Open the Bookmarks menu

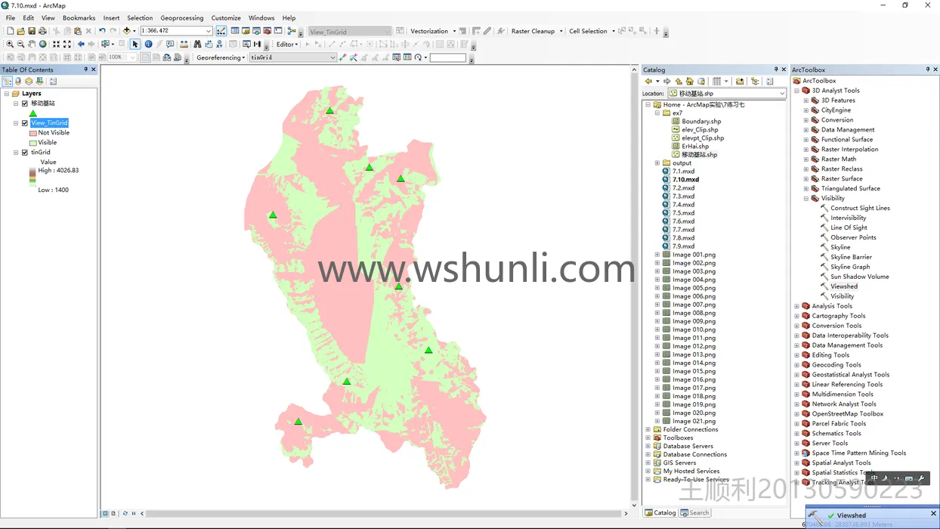(79, 17)
